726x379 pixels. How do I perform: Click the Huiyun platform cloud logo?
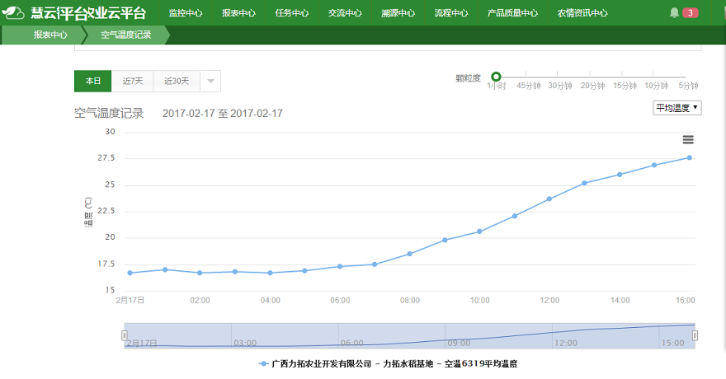coord(16,12)
